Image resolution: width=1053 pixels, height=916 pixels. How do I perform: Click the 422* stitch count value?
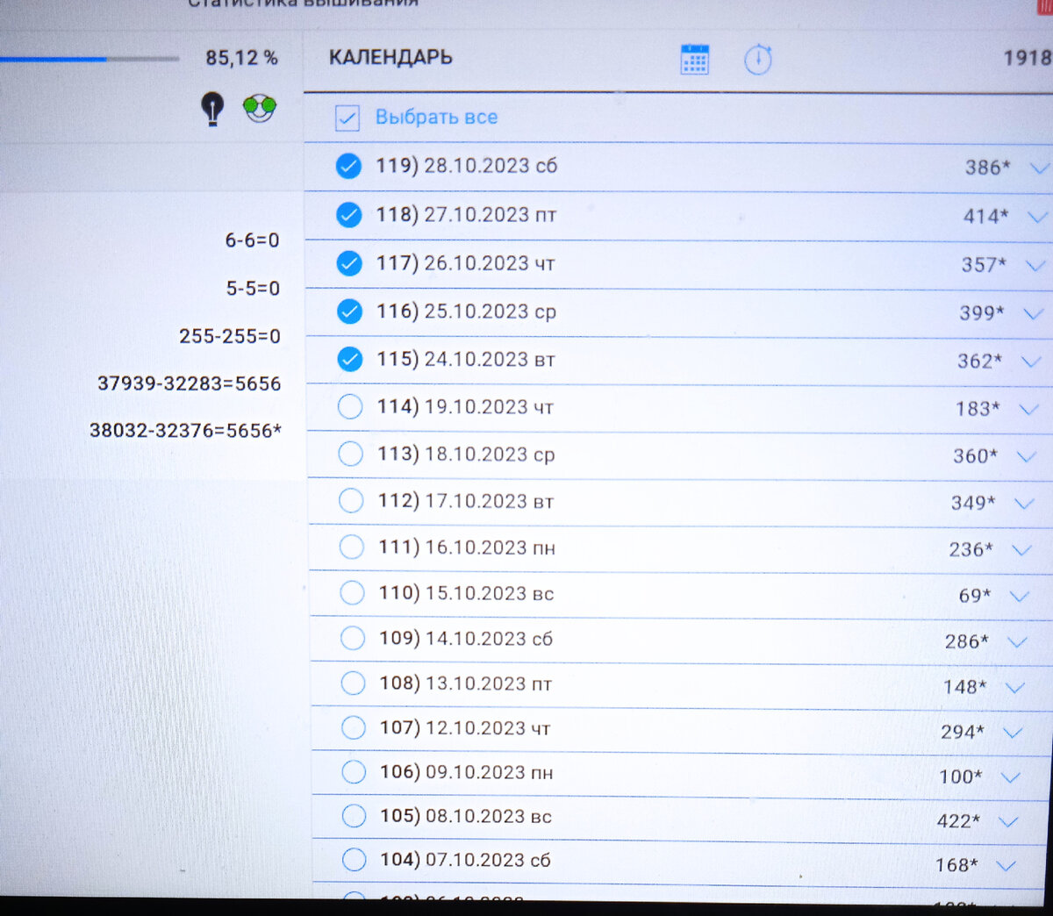coord(958,821)
